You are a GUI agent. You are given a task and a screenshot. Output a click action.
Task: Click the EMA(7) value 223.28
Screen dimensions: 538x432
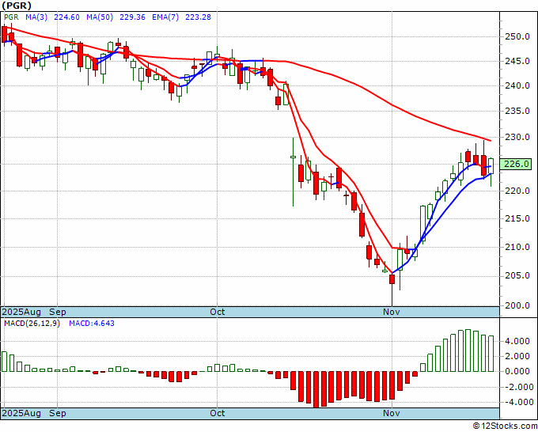(x=198, y=17)
